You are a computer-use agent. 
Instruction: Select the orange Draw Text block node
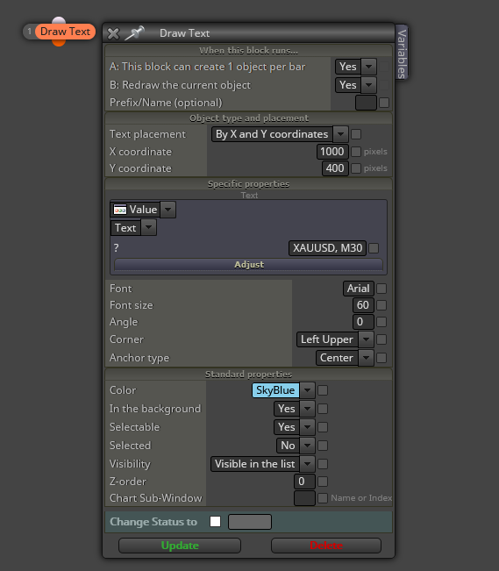[x=65, y=32]
